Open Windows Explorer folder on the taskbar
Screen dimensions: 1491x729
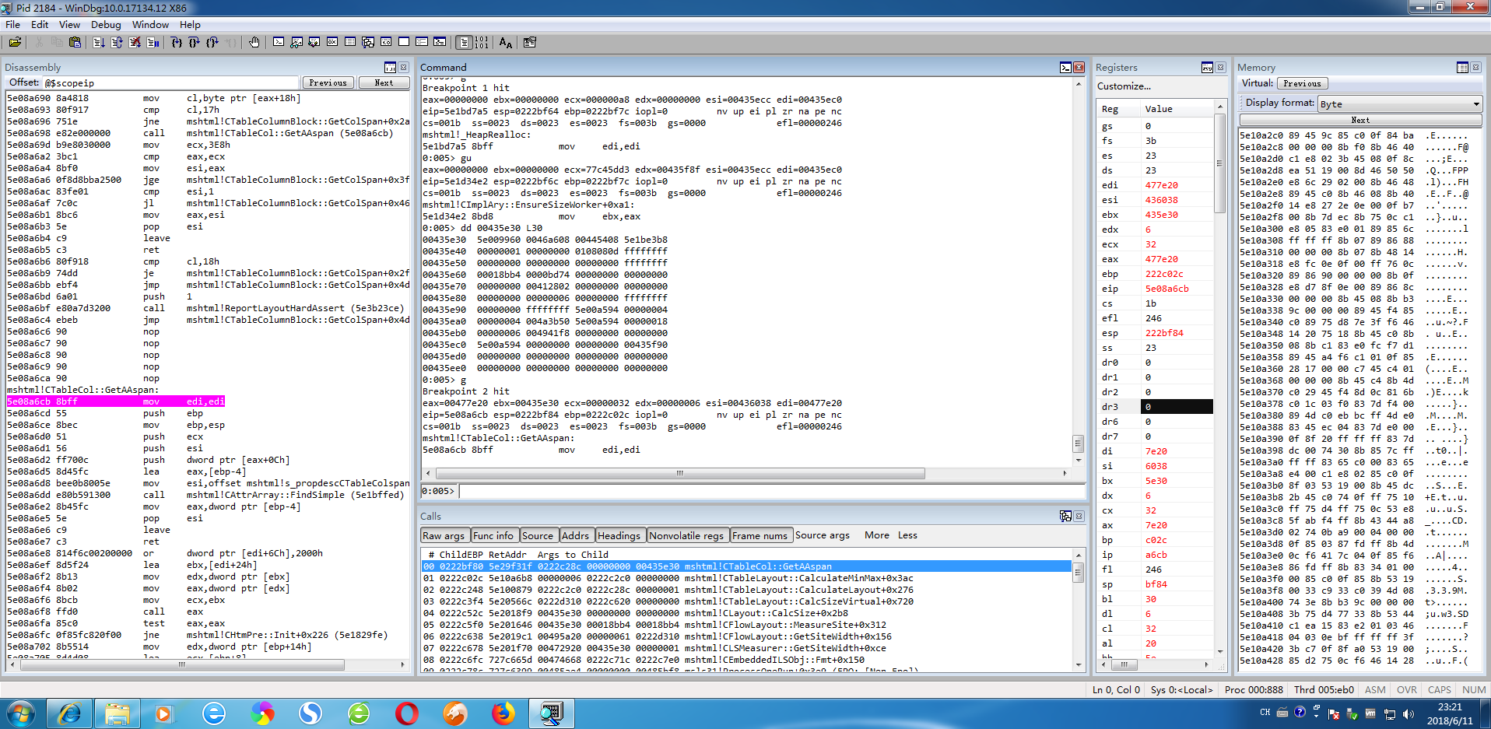pos(118,713)
